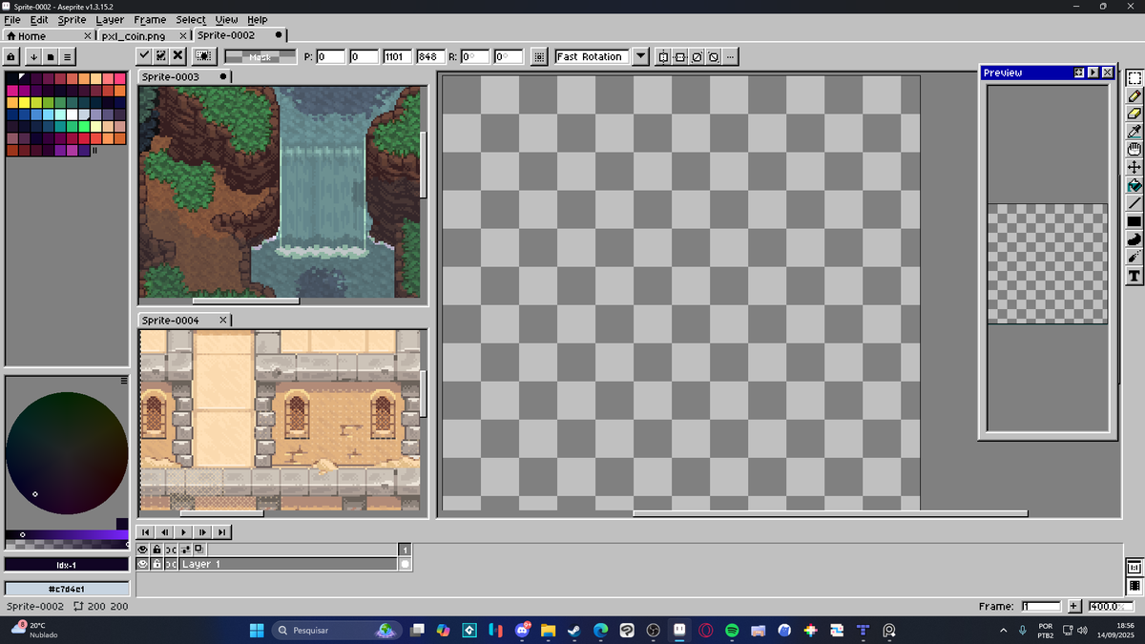Viewport: 1145px width, 644px height.
Task: Open the Frame menu
Action: [150, 19]
